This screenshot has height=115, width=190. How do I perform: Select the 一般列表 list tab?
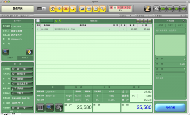[x=160, y=25]
